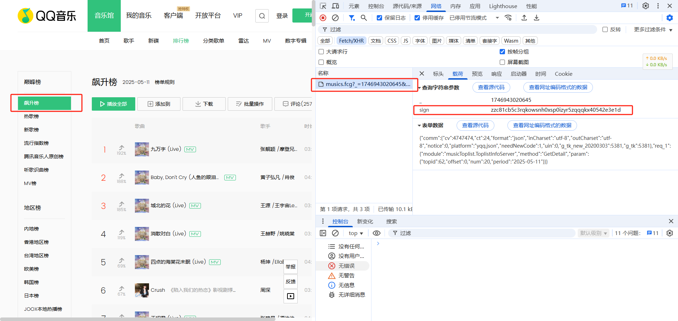Open DevTools more options menu

tap(658, 6)
